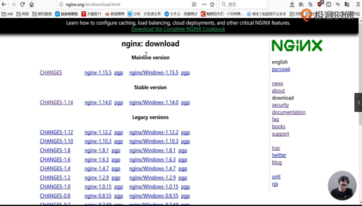Open the twitter sidebar link
362x206 pixels.
click(x=279, y=155)
